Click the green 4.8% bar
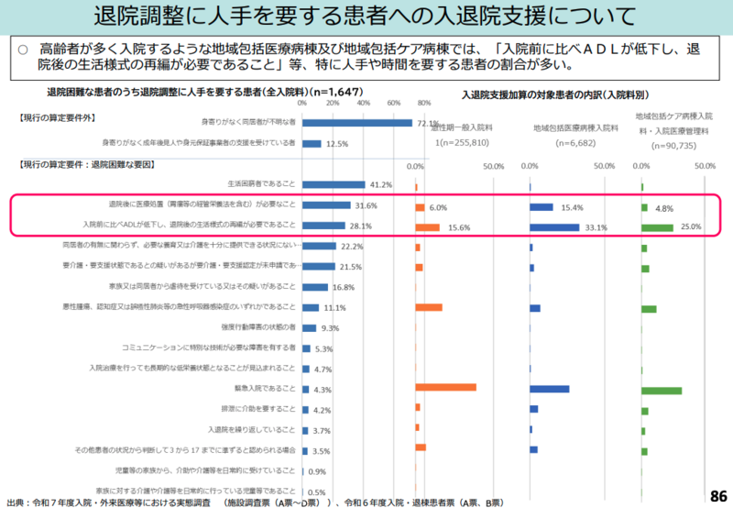 coord(645,206)
